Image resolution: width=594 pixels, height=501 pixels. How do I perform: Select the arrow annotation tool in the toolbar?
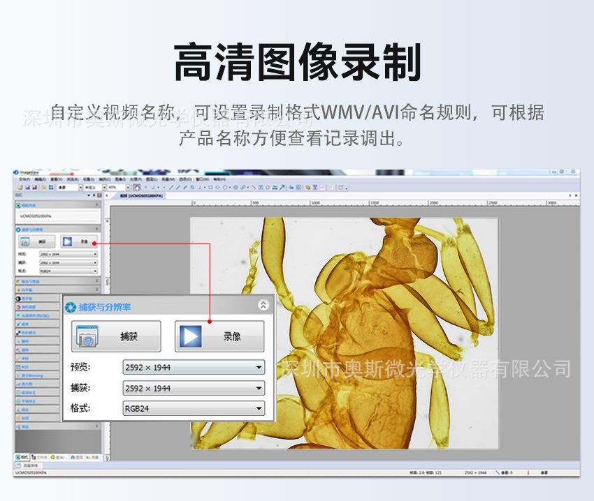coord(282,187)
